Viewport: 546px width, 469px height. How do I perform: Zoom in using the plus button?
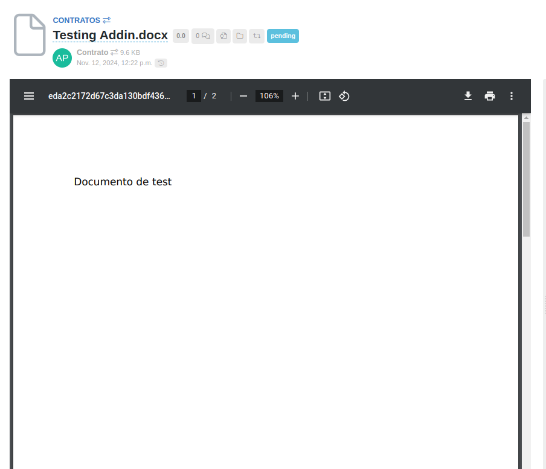tap(295, 96)
